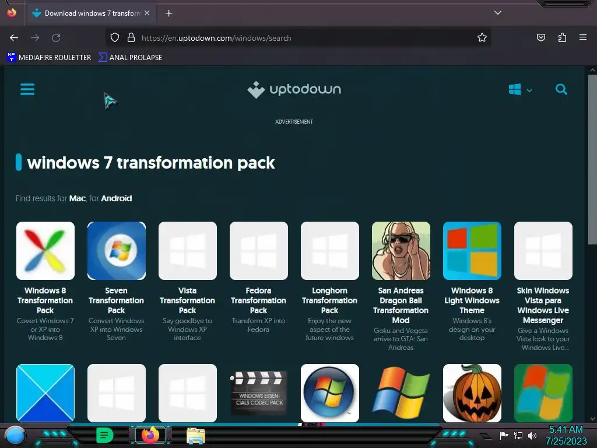Find results for Android
Image resolution: width=597 pixels, height=448 pixels.
click(x=117, y=198)
